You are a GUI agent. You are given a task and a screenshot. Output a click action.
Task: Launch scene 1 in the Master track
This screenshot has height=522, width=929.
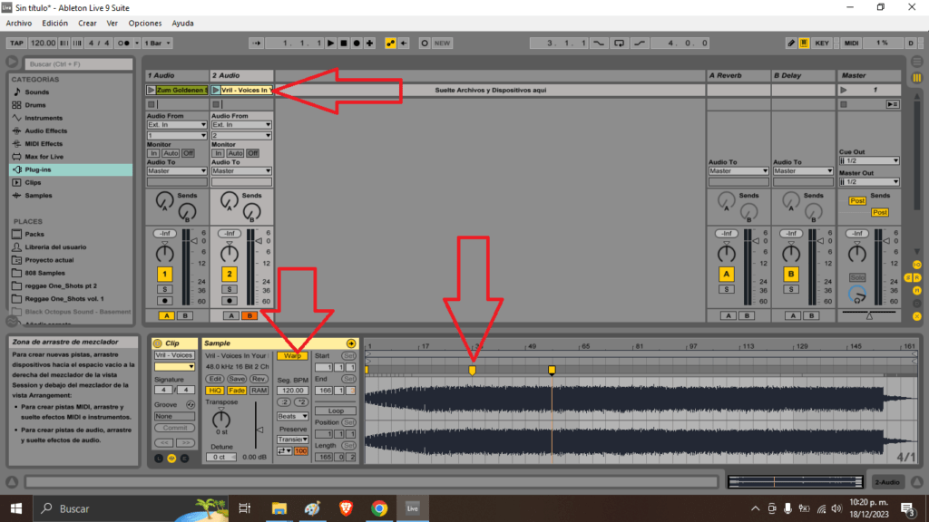click(844, 90)
